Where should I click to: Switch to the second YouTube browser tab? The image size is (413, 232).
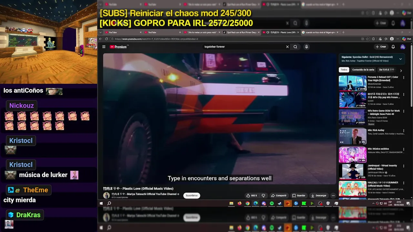point(162,32)
